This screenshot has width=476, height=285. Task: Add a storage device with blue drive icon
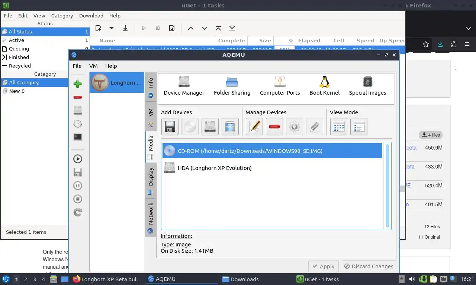(230, 127)
